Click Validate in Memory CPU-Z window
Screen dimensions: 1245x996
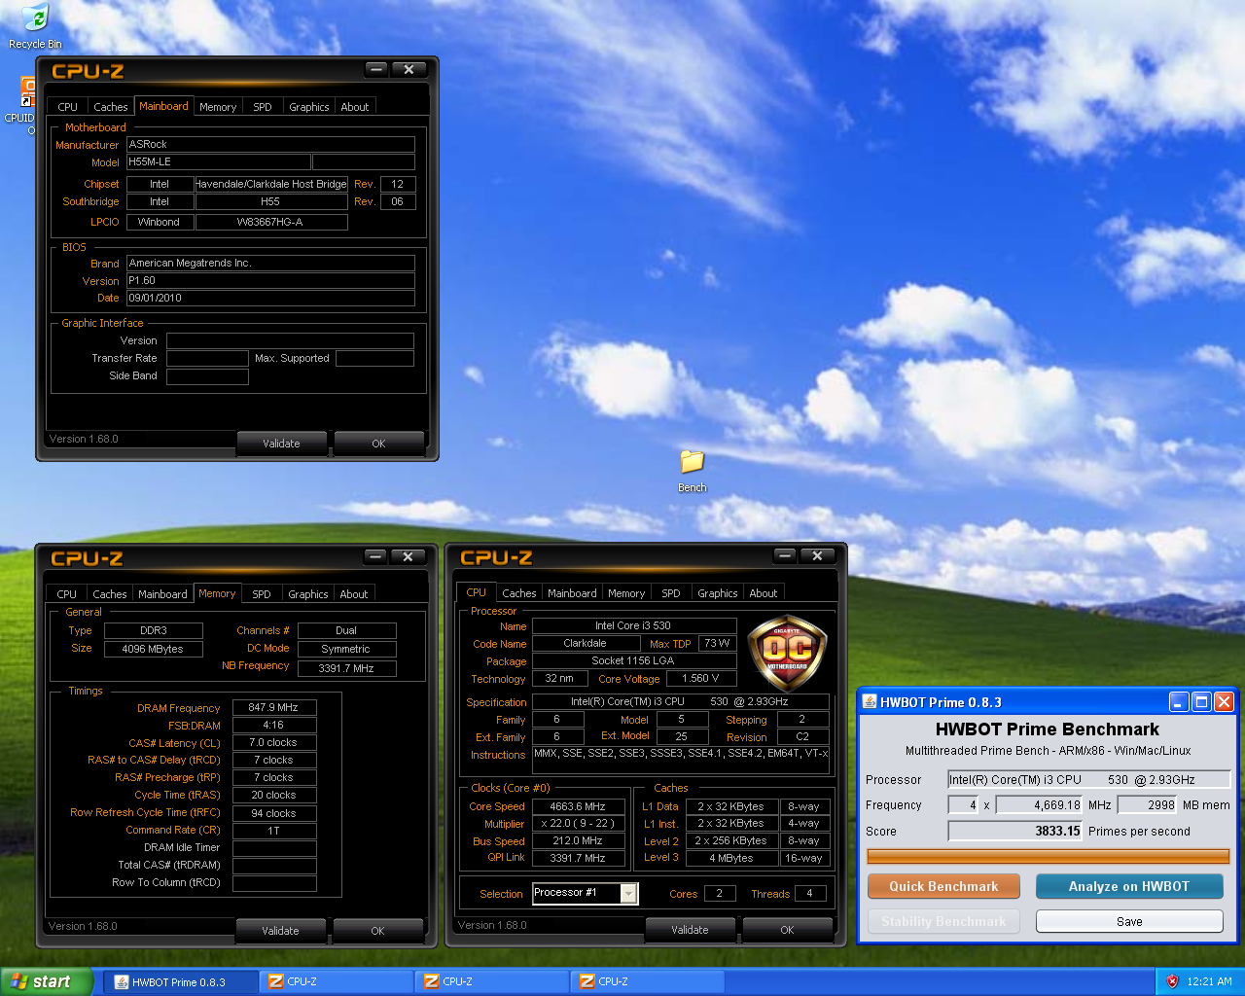click(x=280, y=931)
